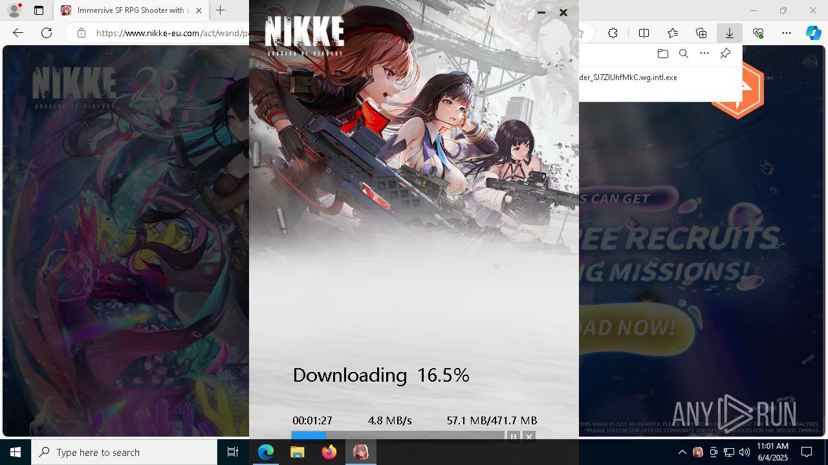Open Copilot sidebar icon
This screenshot has width=828, height=465.
(814, 33)
